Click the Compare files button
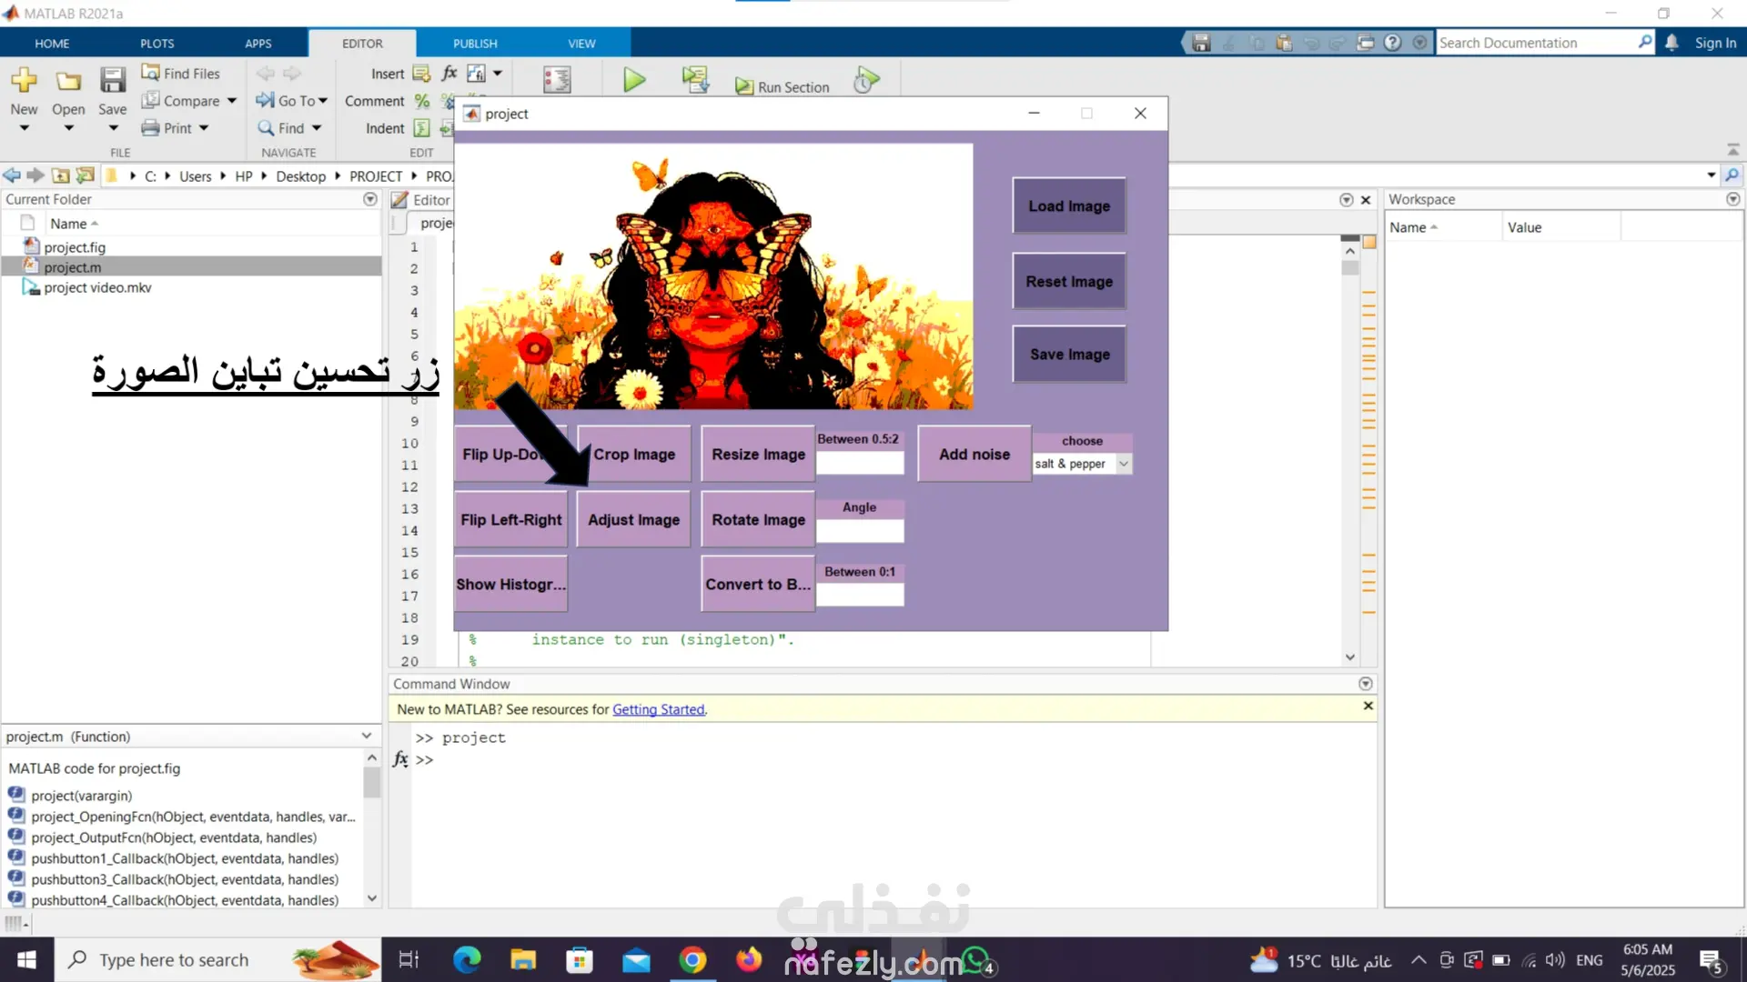 [181, 100]
